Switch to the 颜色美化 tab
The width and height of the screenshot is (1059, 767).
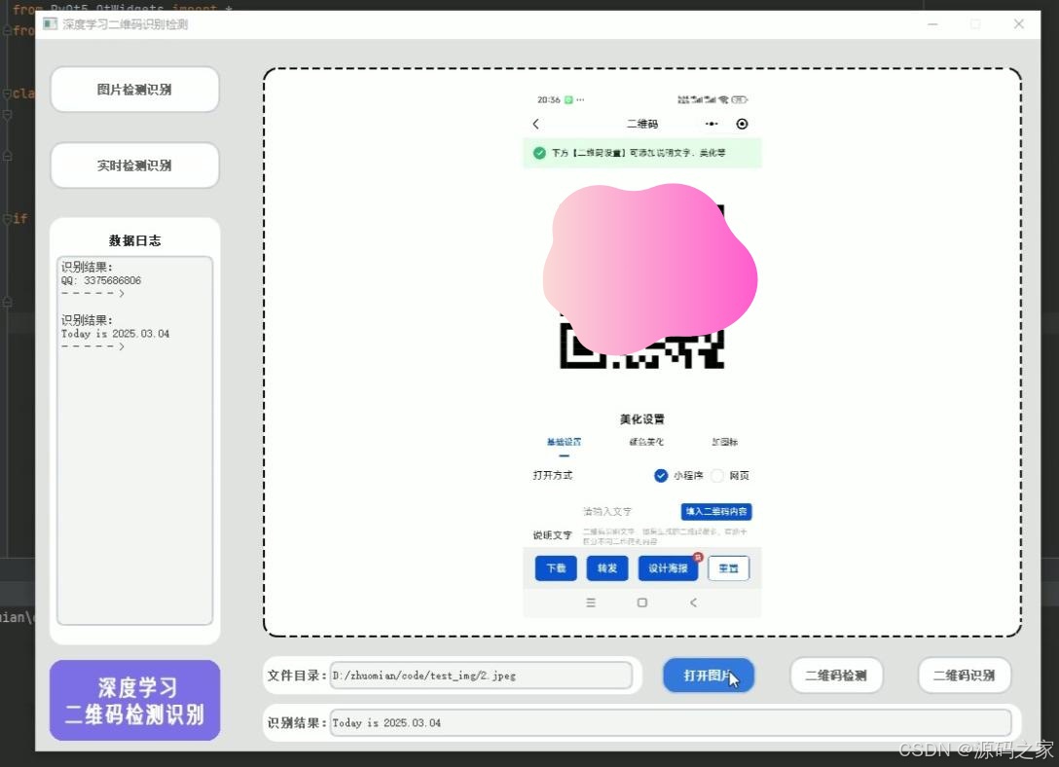(x=645, y=442)
